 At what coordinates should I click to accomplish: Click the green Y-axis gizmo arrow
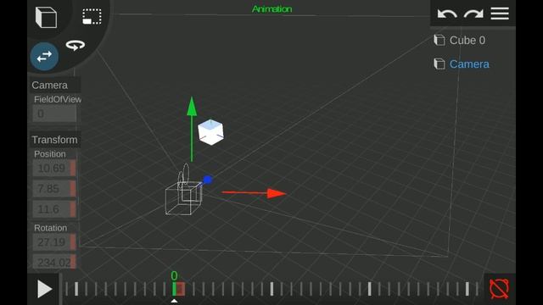[x=192, y=129]
